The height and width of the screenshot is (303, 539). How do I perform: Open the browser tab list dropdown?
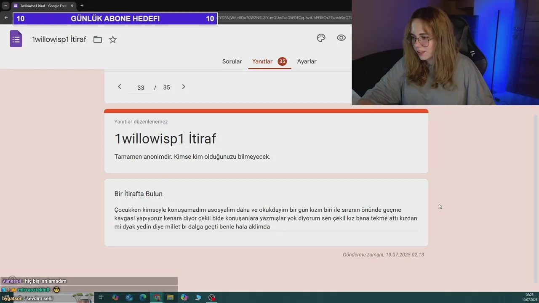[5, 5]
